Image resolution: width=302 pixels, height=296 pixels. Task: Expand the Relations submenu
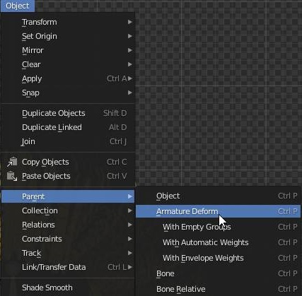point(68,225)
